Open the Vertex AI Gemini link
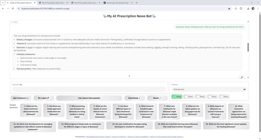 (x=119, y=137)
